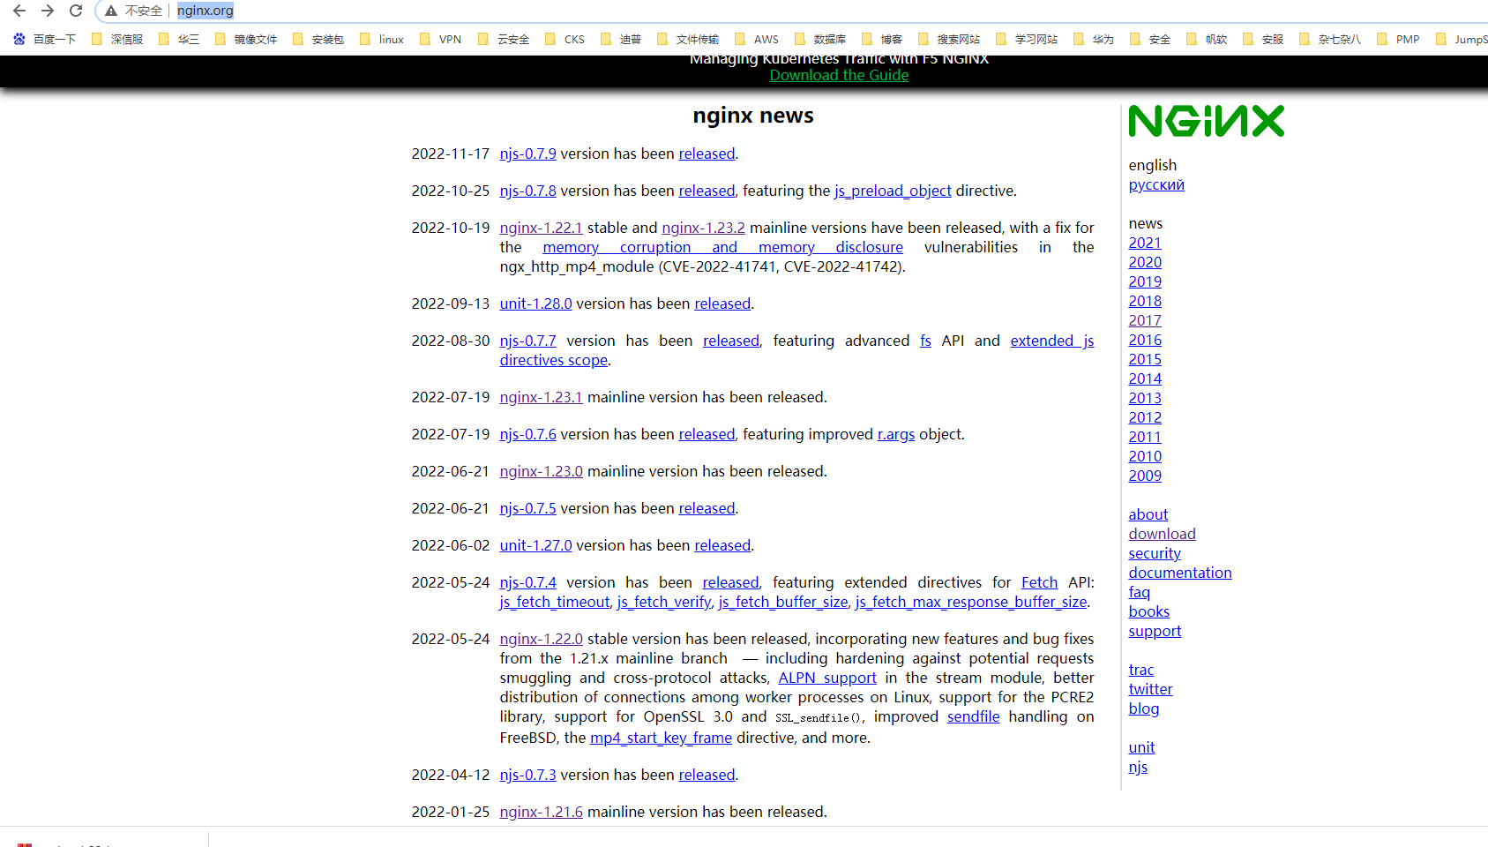1488x847 pixels.
Task: Open the 迪普 bookmarks folder
Action: pyautogui.click(x=621, y=39)
